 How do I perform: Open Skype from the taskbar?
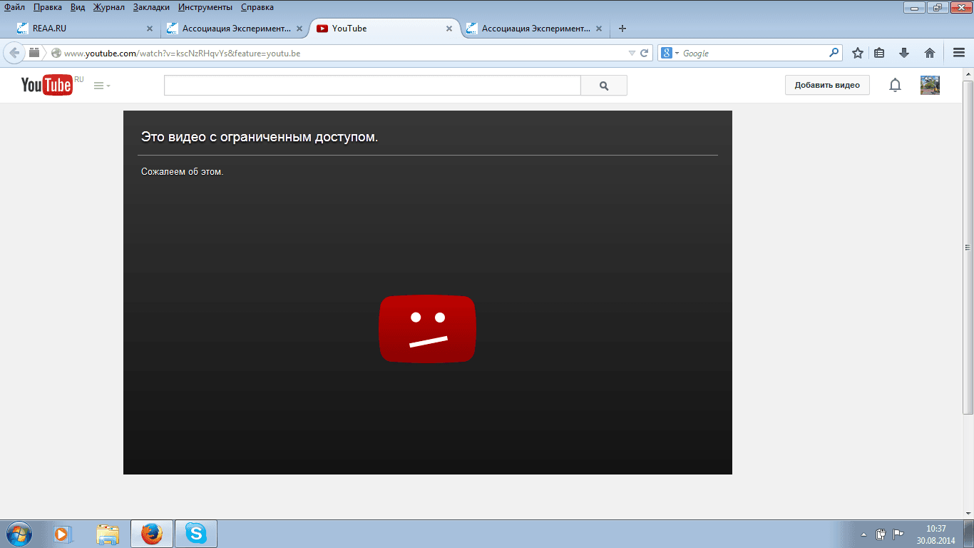point(196,534)
